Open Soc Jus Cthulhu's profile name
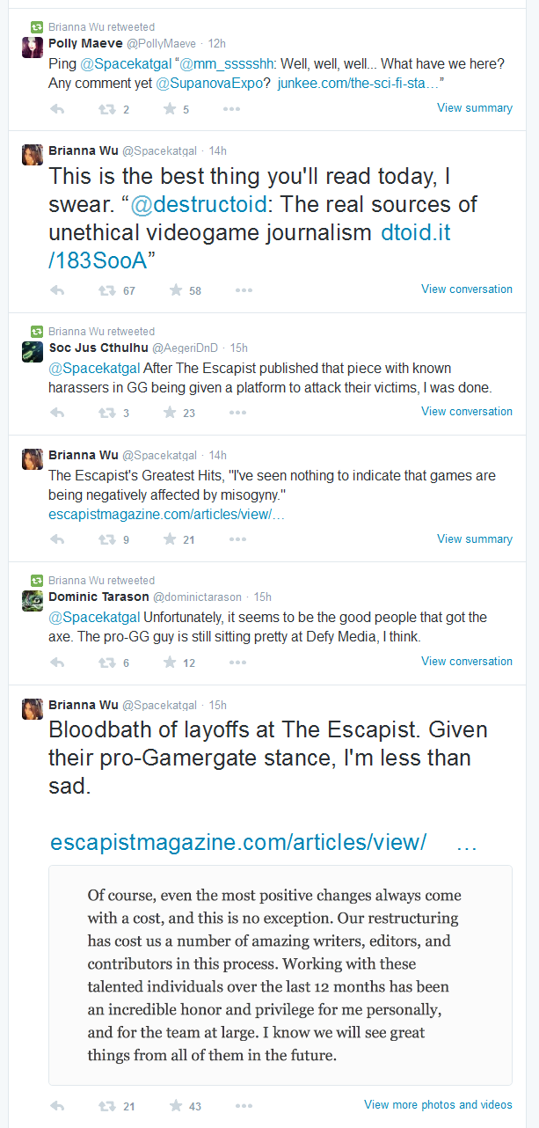 click(98, 348)
